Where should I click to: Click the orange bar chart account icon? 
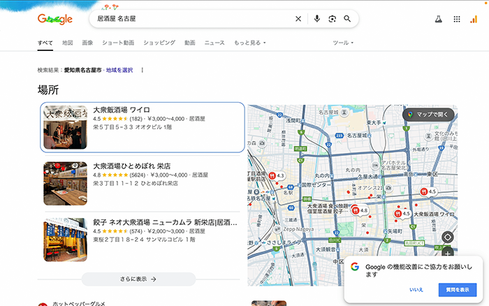[474, 20]
